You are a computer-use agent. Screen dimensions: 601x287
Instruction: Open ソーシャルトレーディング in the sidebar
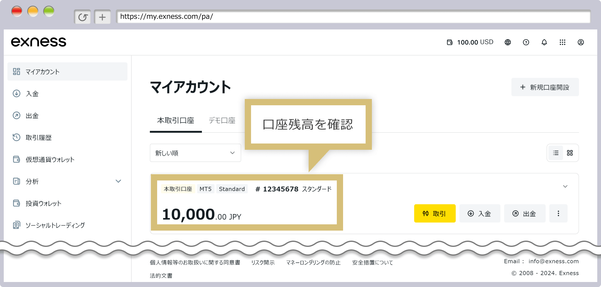[67, 225]
